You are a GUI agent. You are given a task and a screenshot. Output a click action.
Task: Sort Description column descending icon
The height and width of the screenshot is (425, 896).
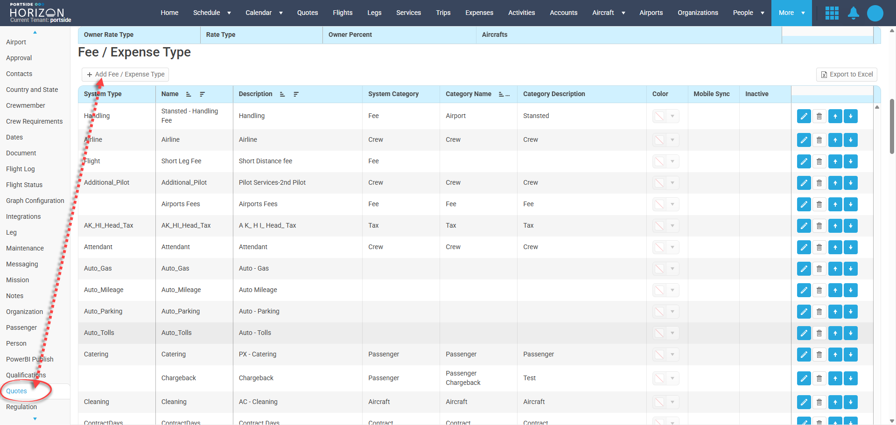click(x=296, y=94)
